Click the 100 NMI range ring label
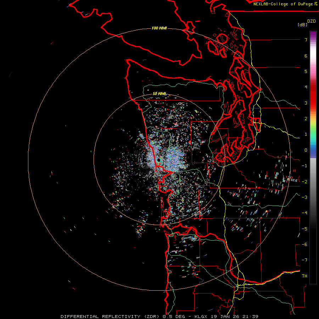Viewport: 319px width, 319px height. (x=159, y=28)
